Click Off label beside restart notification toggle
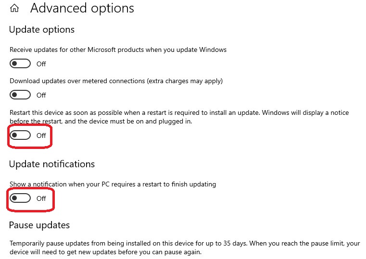The height and width of the screenshot is (259, 366). (41, 198)
